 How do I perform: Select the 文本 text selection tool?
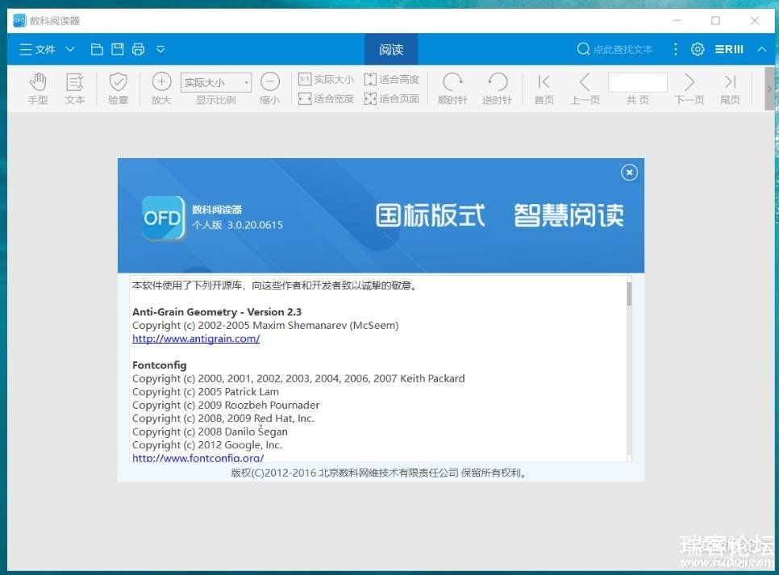click(x=74, y=89)
